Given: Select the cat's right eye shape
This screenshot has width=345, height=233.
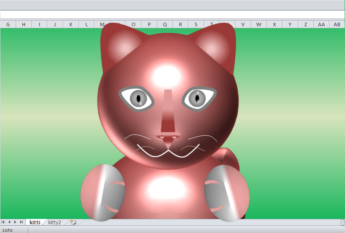Looking at the screenshot, I should click(199, 99).
